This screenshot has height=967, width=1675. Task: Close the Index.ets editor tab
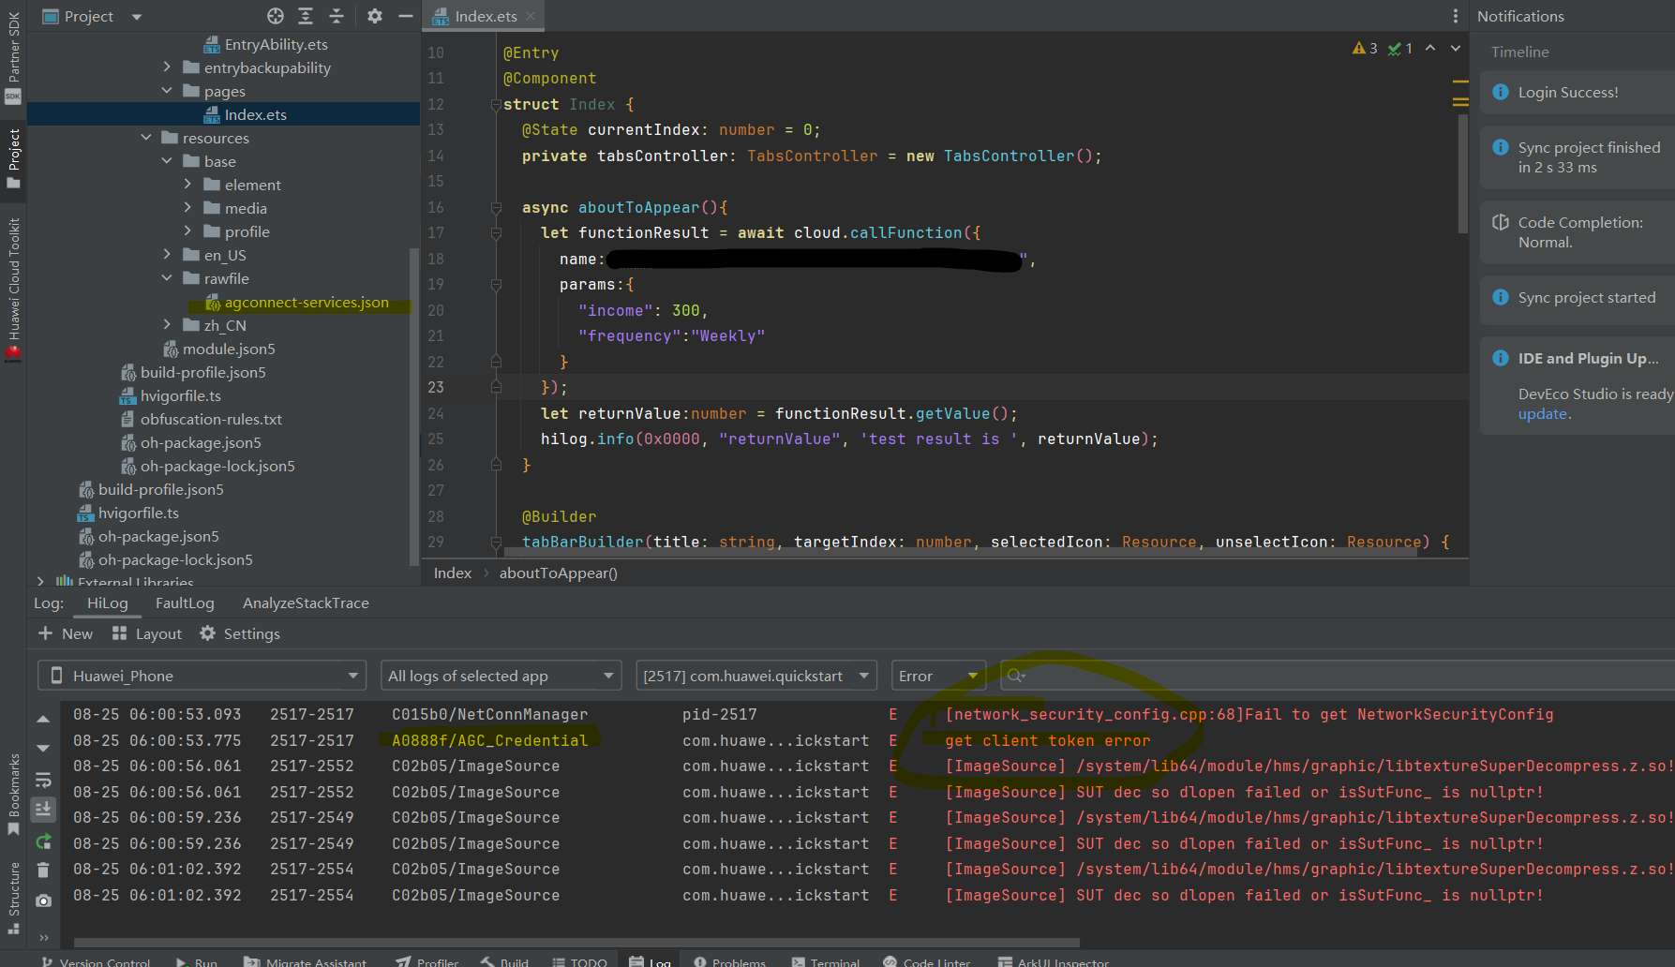pos(531,16)
